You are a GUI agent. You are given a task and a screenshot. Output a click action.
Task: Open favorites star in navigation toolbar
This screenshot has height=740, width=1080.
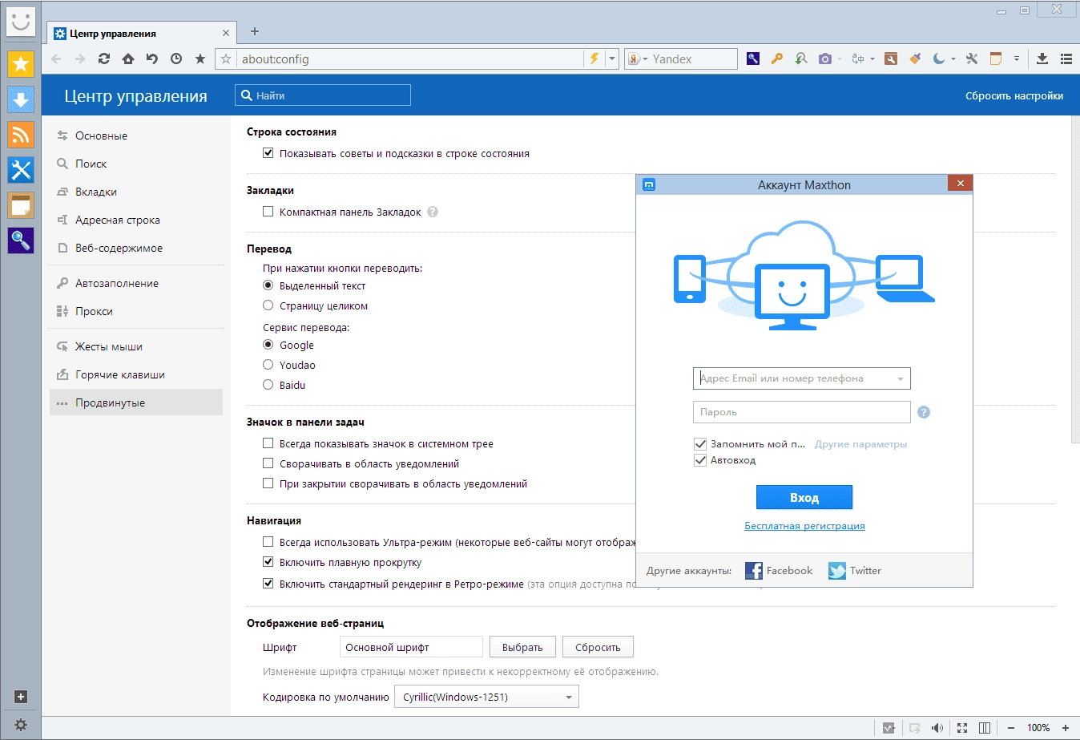point(200,59)
